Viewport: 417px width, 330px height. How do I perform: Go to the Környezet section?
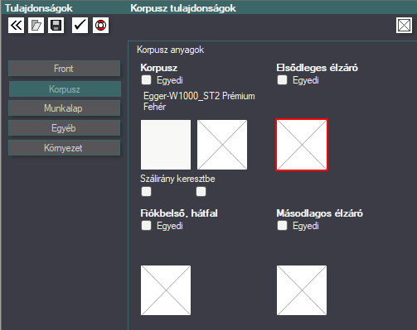coord(64,148)
